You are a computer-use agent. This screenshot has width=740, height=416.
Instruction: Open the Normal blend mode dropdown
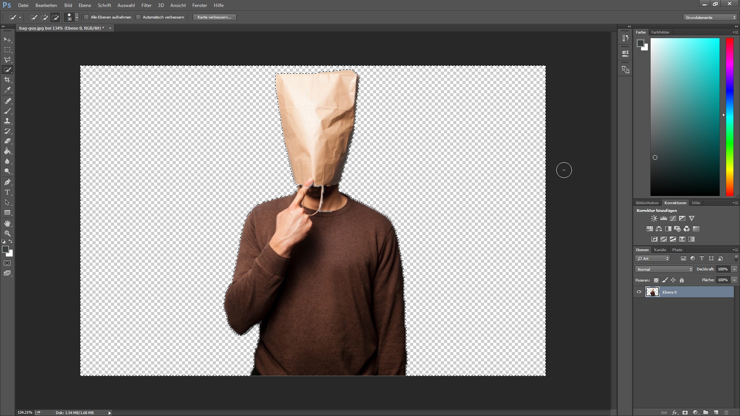pyautogui.click(x=664, y=269)
